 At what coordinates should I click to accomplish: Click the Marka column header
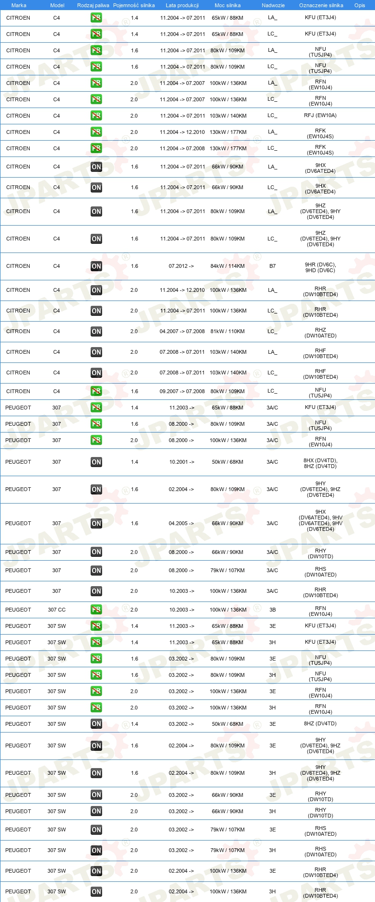click(19, 5)
